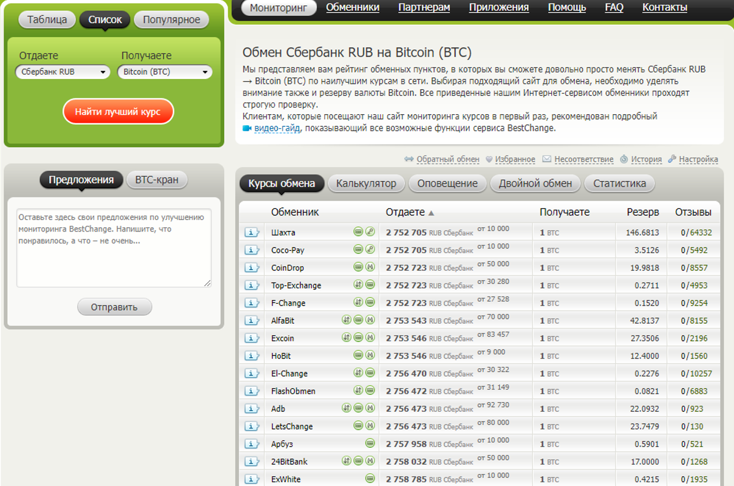Click the video camera icon
The height and width of the screenshot is (486, 734).
247,128
